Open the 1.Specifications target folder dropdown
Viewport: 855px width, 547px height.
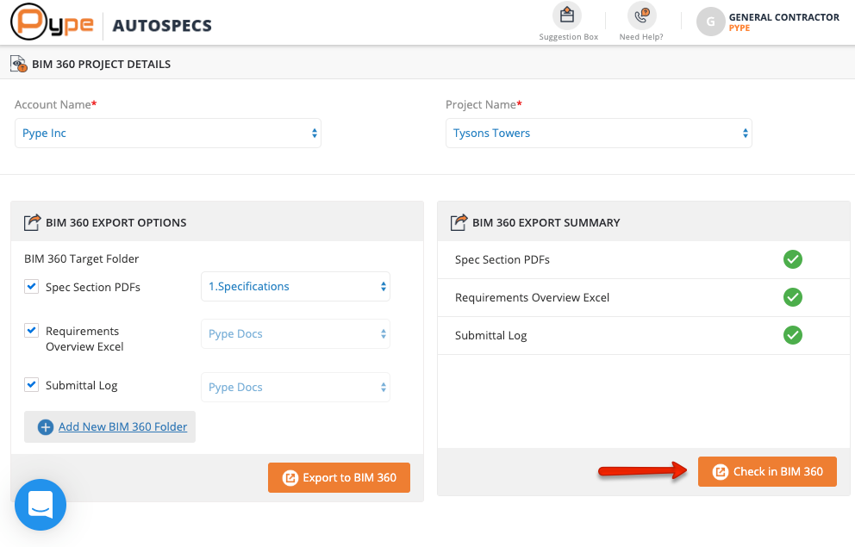click(x=296, y=287)
